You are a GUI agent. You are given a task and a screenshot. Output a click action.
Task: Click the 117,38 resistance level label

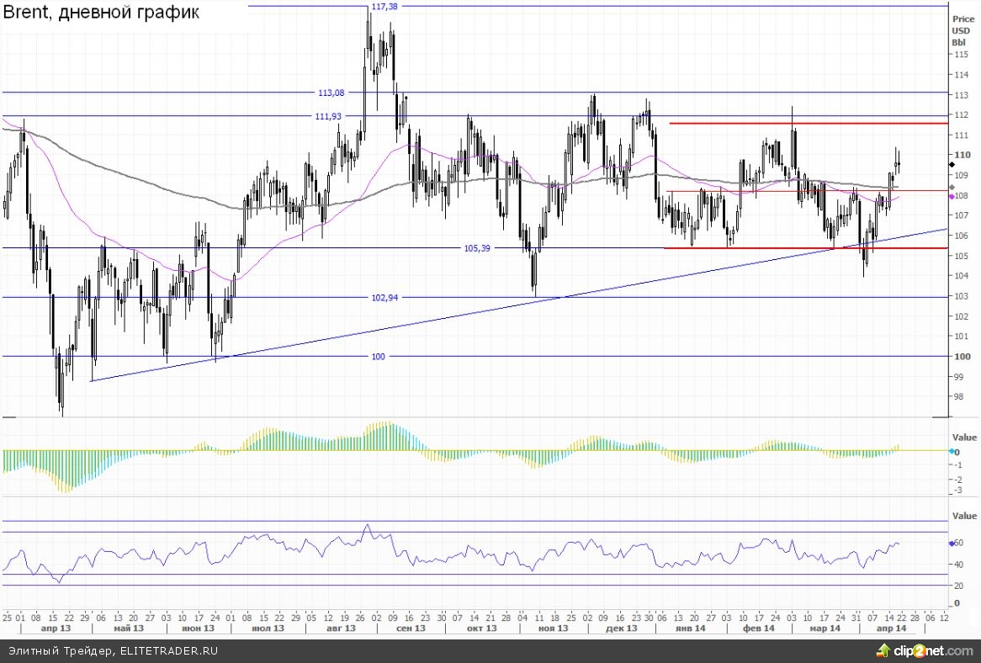click(384, 7)
